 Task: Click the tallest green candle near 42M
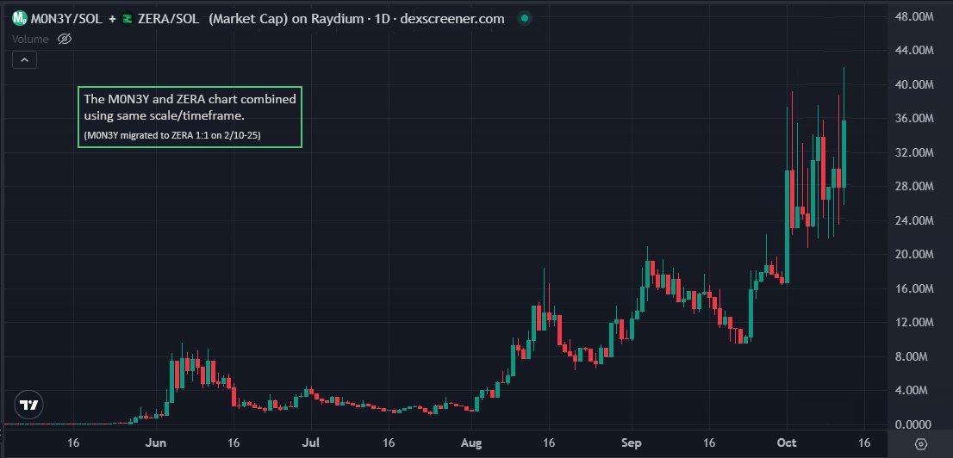pos(844,154)
